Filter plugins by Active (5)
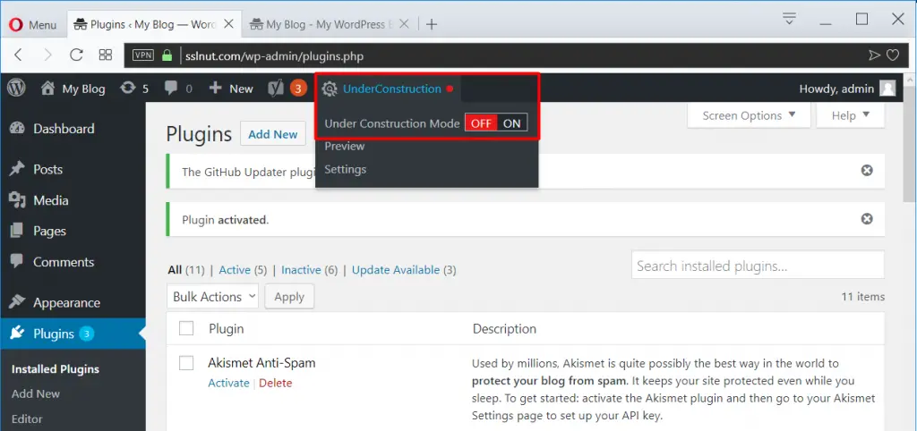The image size is (917, 431). (243, 270)
